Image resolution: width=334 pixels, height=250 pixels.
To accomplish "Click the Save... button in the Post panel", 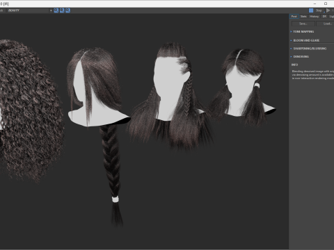I will click(303, 24).
